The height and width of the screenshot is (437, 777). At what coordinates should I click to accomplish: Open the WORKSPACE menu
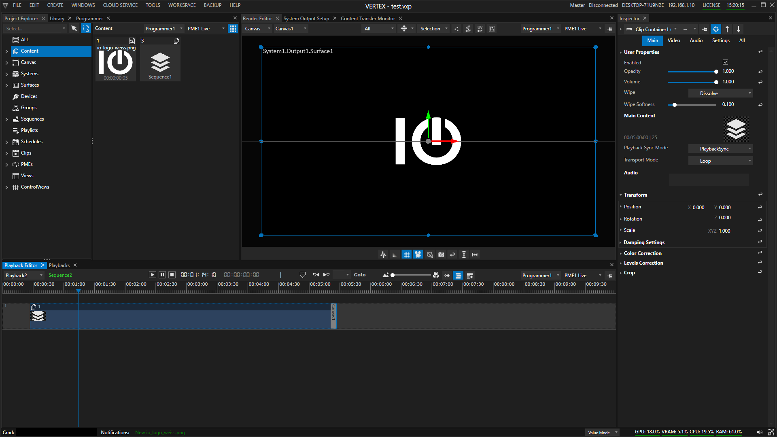182,5
